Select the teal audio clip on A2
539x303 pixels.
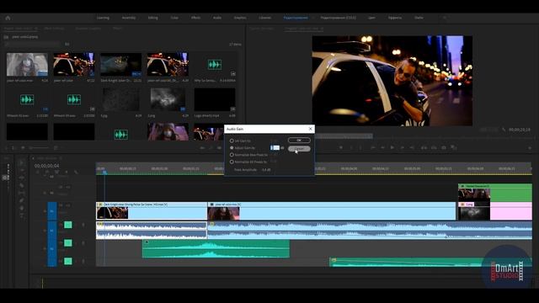216,249
